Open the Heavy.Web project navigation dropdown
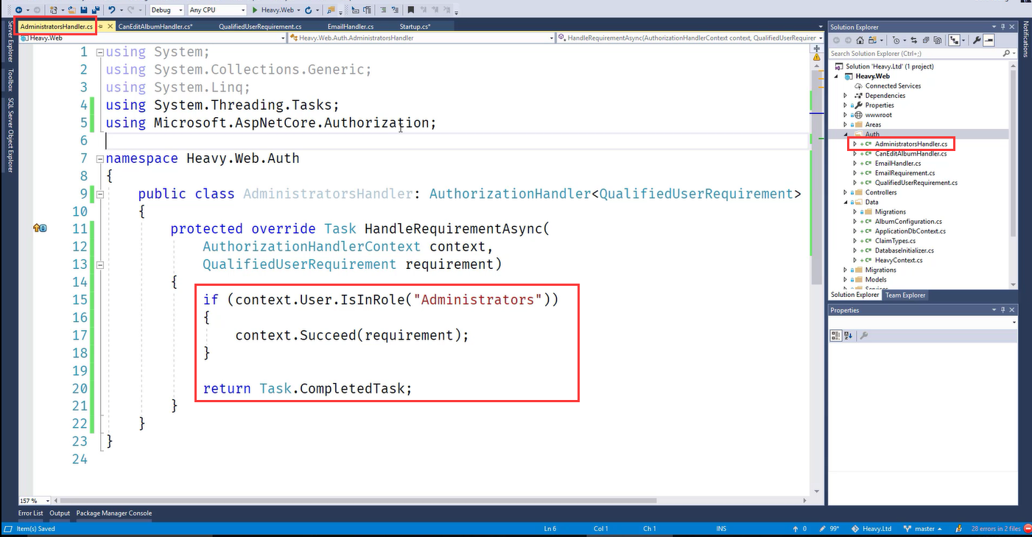 click(x=152, y=38)
